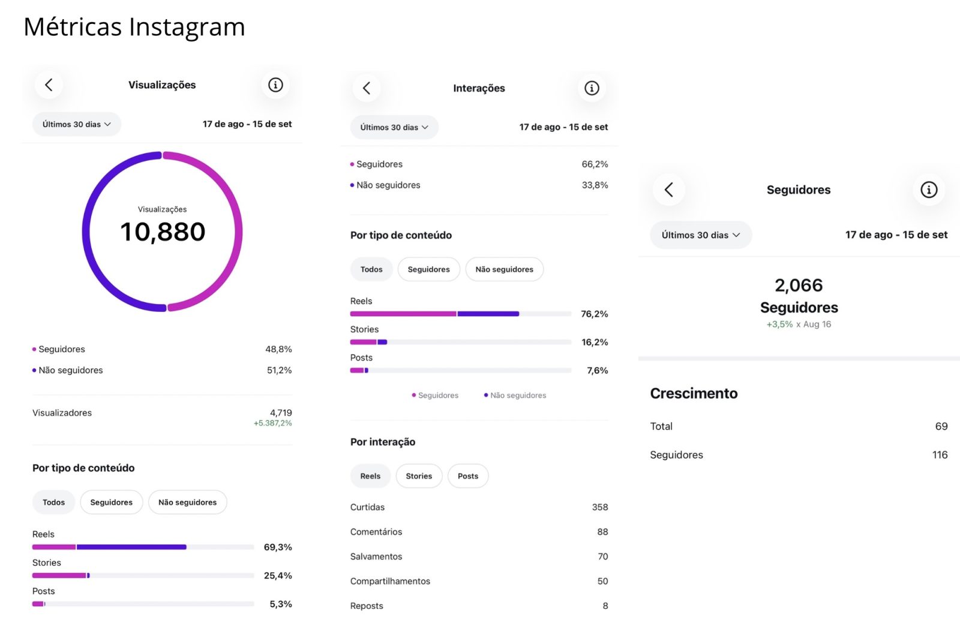Open Últimos 30 dias dropdown in Seguidores
Image resolution: width=960 pixels, height=640 pixels.
click(701, 235)
